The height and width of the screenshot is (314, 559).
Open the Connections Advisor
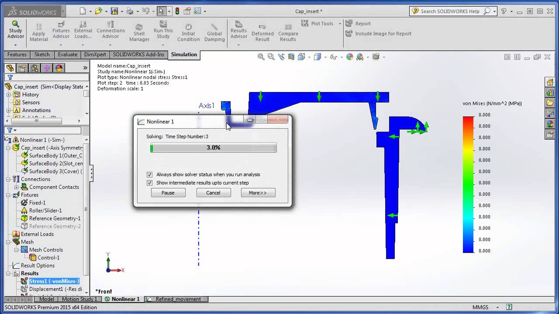point(110,30)
